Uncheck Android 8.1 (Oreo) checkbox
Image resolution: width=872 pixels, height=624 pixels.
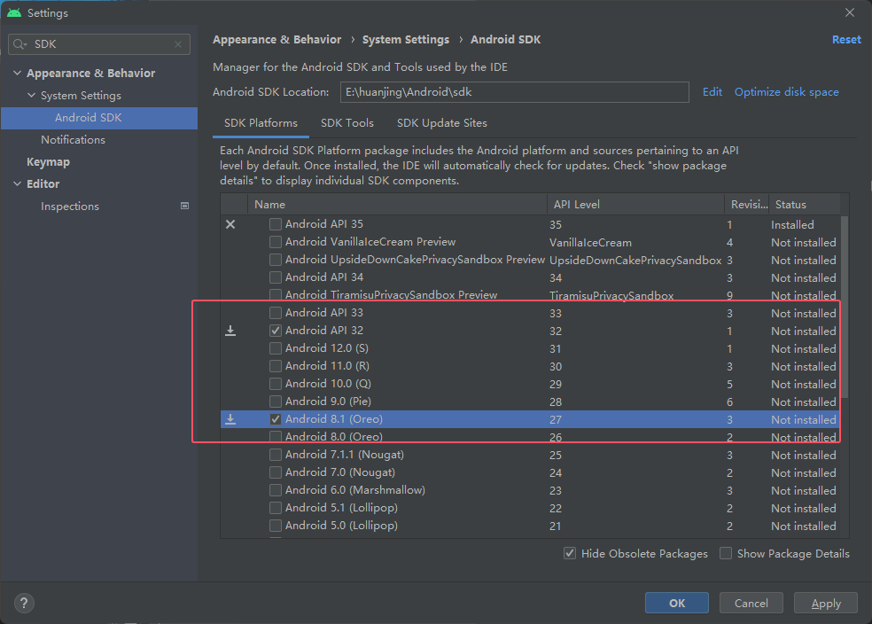(276, 418)
